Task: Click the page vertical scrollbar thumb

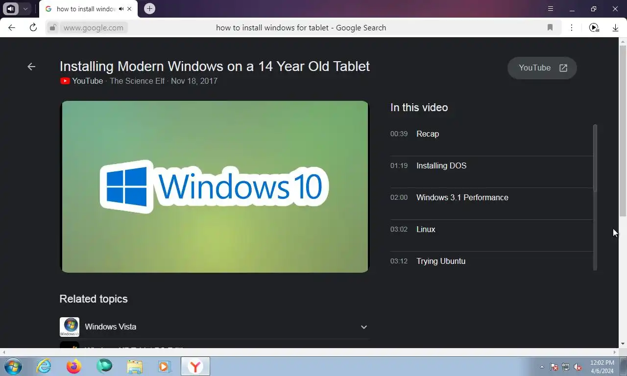Action: 623,131
